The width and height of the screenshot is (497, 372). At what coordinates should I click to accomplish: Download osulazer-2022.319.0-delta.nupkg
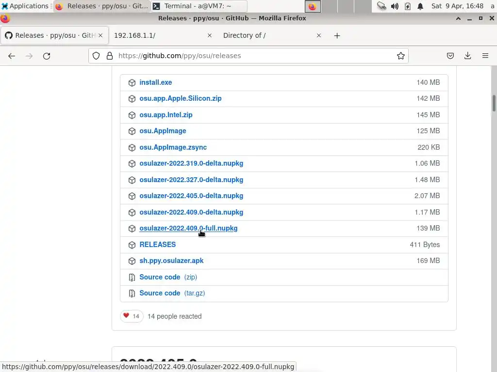(x=191, y=164)
